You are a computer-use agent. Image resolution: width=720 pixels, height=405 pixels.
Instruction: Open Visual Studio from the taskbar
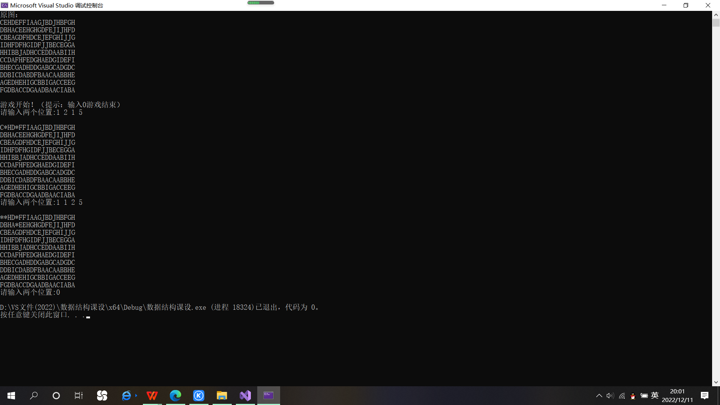click(x=245, y=396)
